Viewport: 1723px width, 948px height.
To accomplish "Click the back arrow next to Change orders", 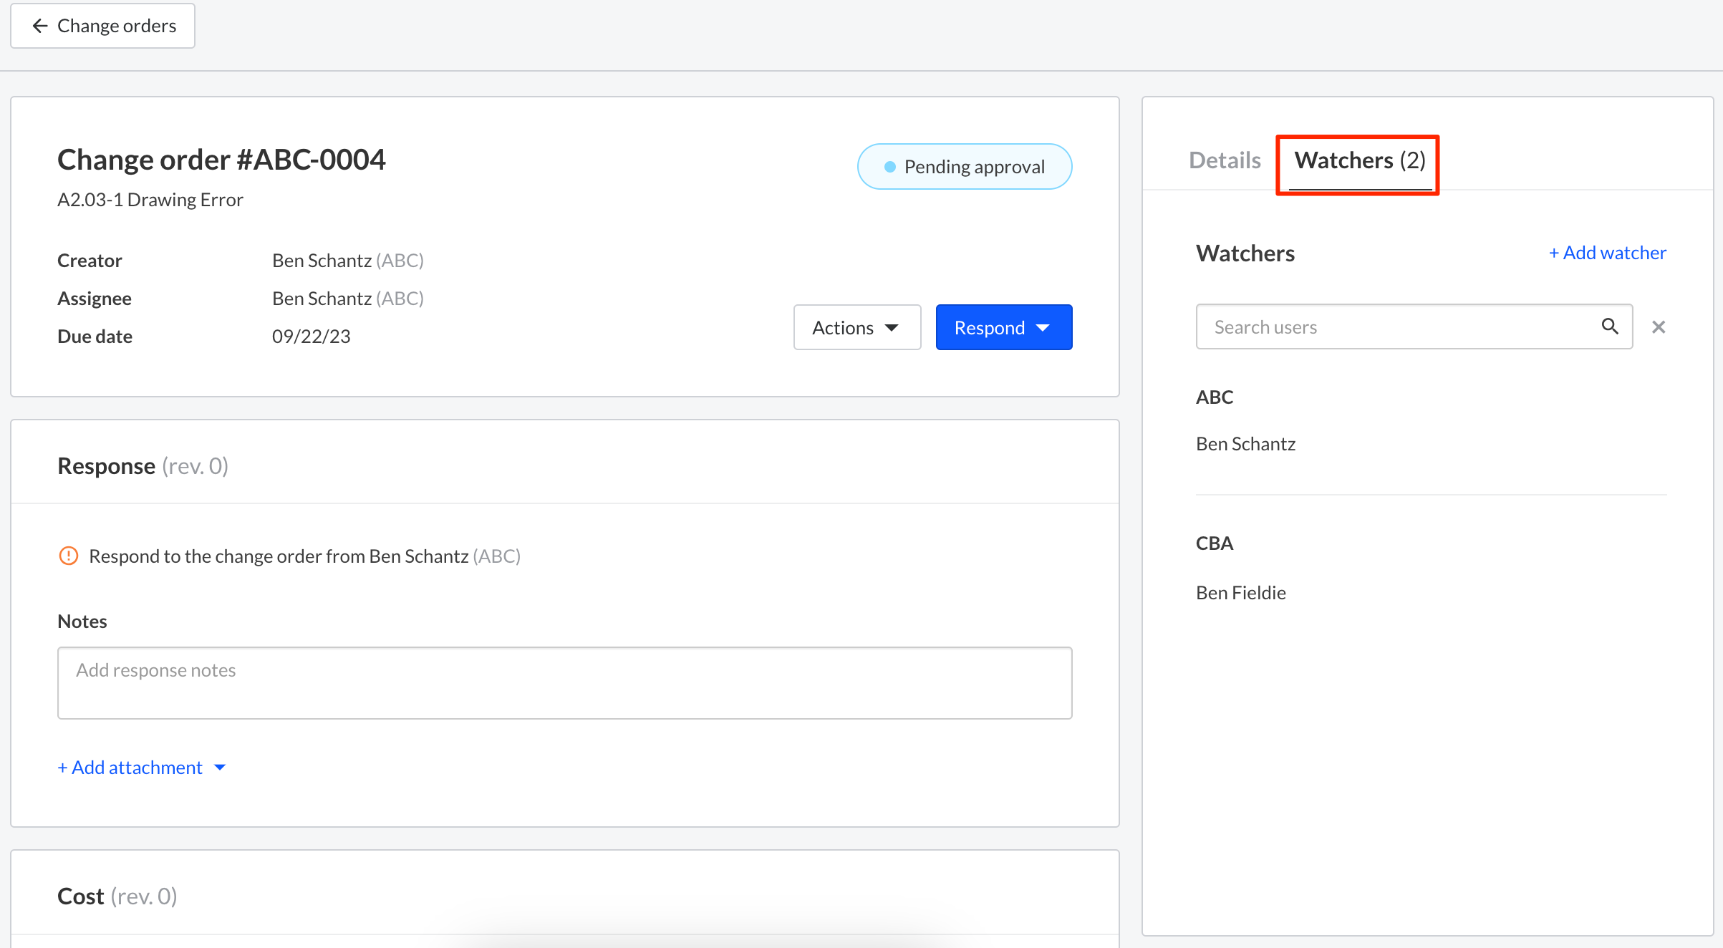I will click(x=40, y=26).
